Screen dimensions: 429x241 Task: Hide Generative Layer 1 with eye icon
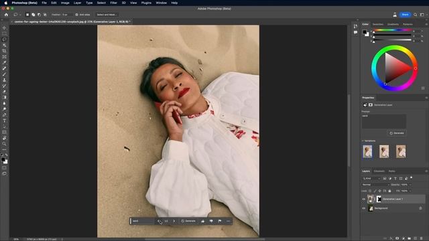coord(364,199)
